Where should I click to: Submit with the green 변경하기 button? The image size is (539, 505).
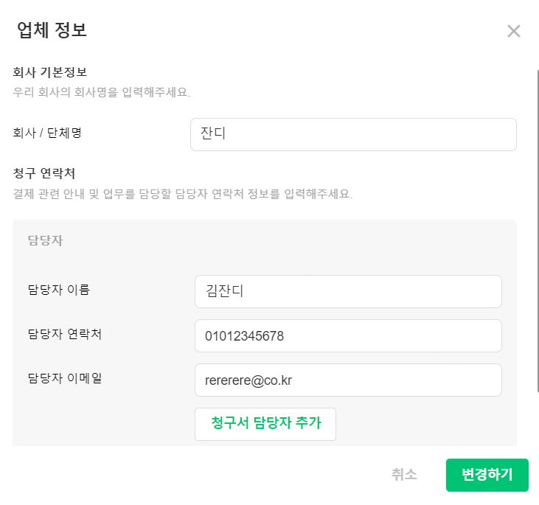[487, 475]
